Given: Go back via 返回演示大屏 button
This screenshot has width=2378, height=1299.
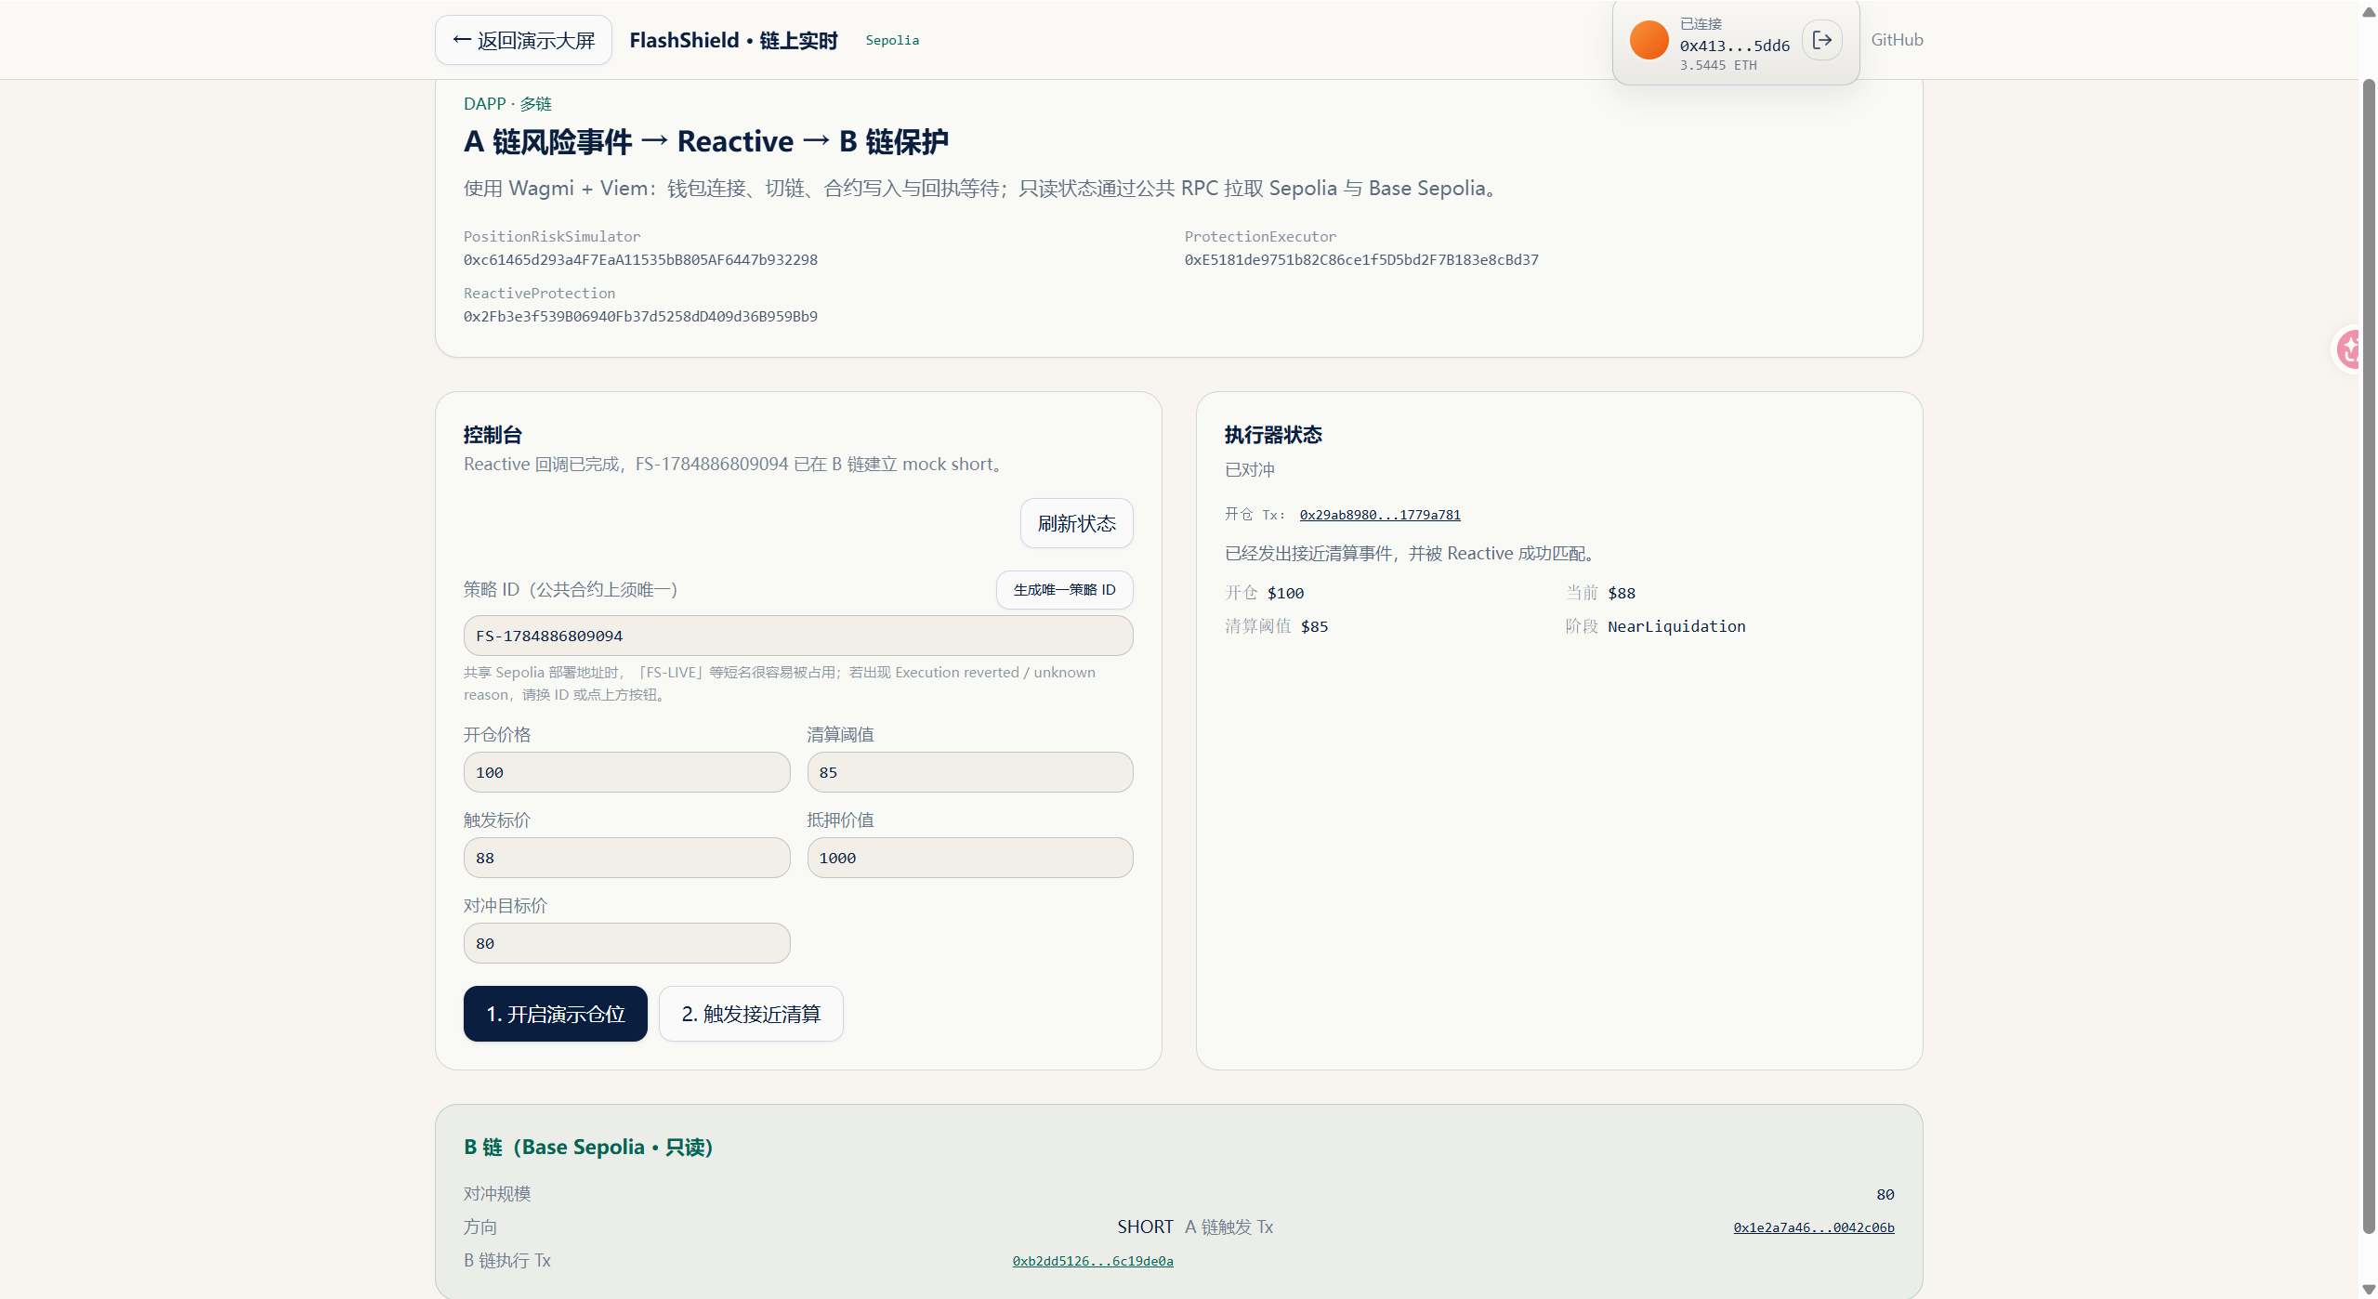Looking at the screenshot, I should [x=523, y=40].
